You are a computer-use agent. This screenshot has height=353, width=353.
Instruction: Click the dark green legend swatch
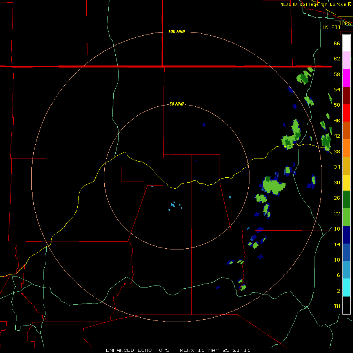(x=346, y=200)
